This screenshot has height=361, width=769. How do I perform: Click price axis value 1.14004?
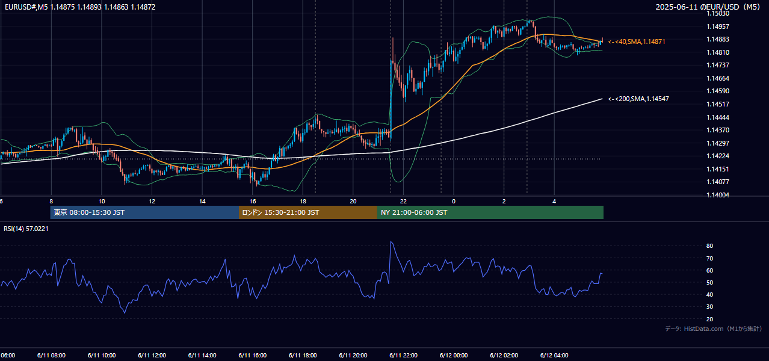click(x=718, y=195)
